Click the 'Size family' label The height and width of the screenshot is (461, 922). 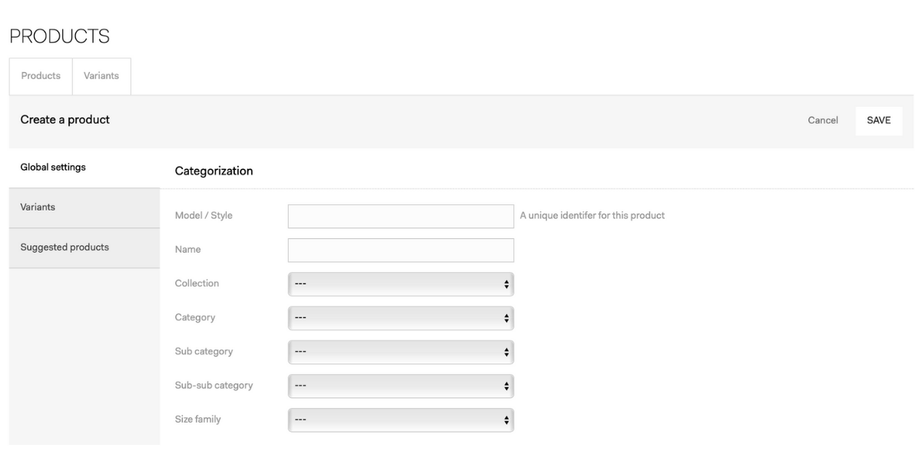pyautogui.click(x=198, y=420)
